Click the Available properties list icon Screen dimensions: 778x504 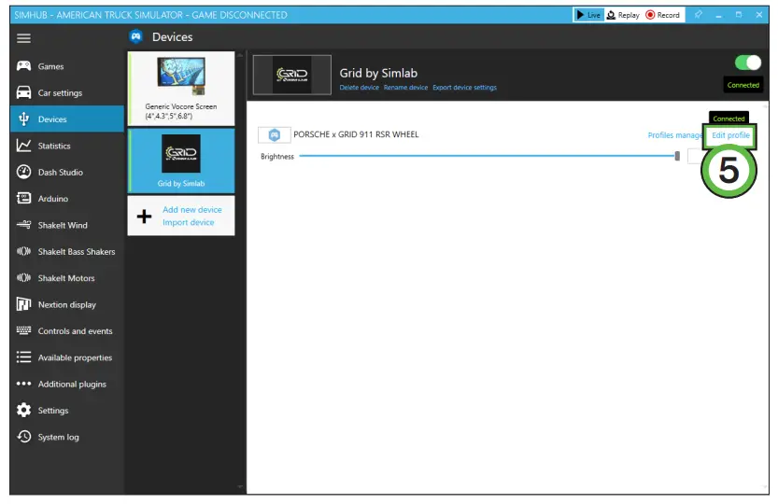[23, 357]
